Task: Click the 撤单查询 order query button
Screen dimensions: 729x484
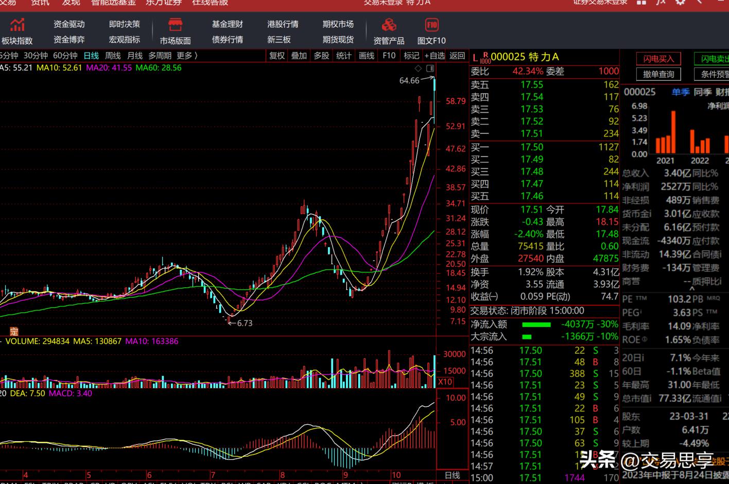Action: coord(658,74)
